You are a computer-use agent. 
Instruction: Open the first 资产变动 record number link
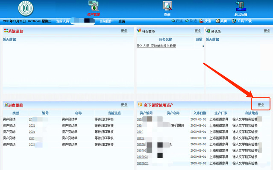30,119
